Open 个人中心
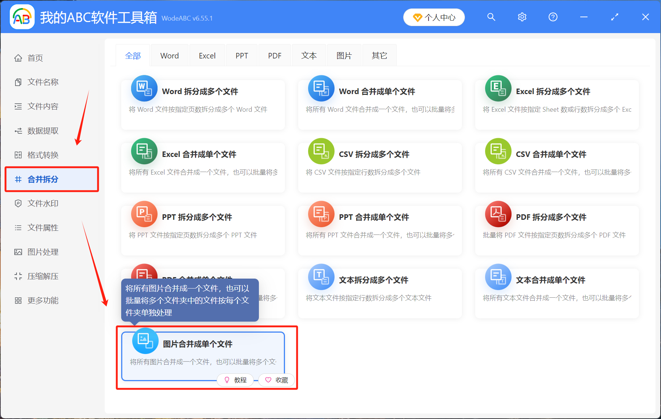661x419 pixels. (x=434, y=17)
